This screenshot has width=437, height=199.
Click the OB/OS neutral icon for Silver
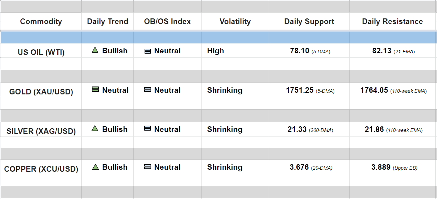(148, 129)
